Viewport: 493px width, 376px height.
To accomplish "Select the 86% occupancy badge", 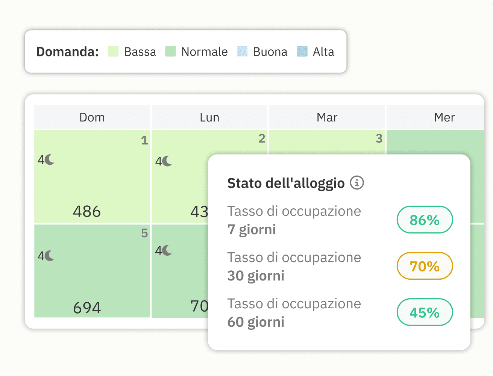I will 425,220.
